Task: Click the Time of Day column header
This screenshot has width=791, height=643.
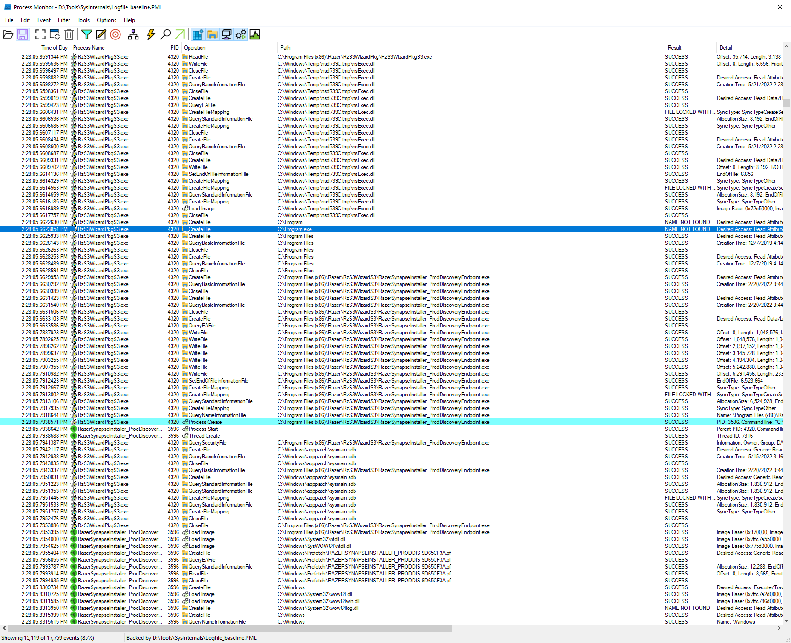Action: tap(35, 48)
